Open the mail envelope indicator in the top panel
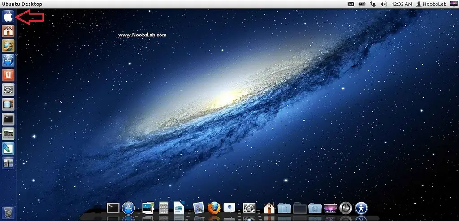Viewport: 459px width, 221px height. tap(351, 4)
